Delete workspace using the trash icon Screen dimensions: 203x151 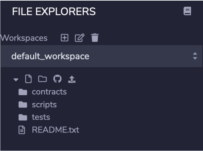click(x=95, y=38)
